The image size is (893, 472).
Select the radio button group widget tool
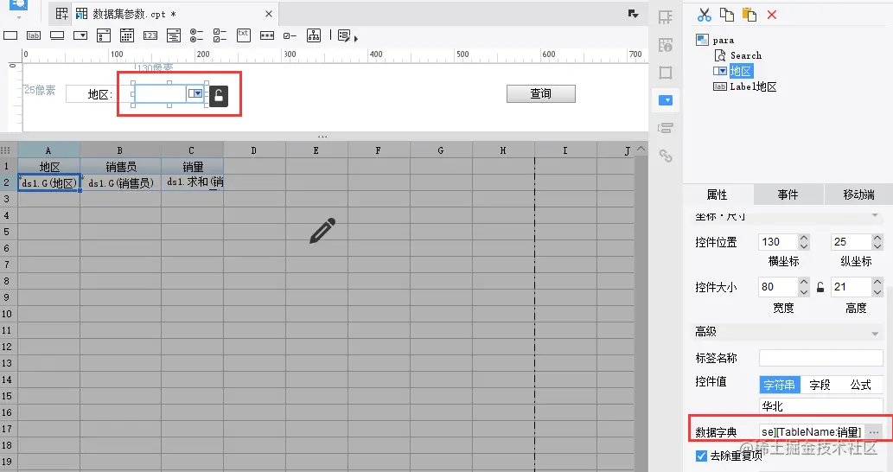pos(196,35)
